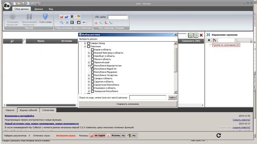Screen dimensions: 257x144
Task: Click the red X icon above the table
Action: tap(201, 35)
